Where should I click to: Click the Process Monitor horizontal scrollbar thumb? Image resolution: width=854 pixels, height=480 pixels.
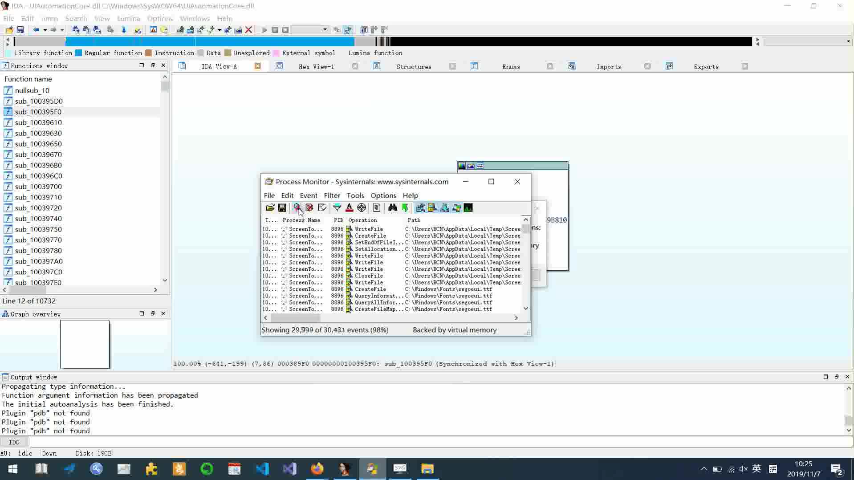[x=295, y=318]
